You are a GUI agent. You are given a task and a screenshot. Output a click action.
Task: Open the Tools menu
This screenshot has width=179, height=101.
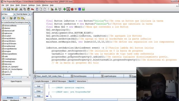38,5
